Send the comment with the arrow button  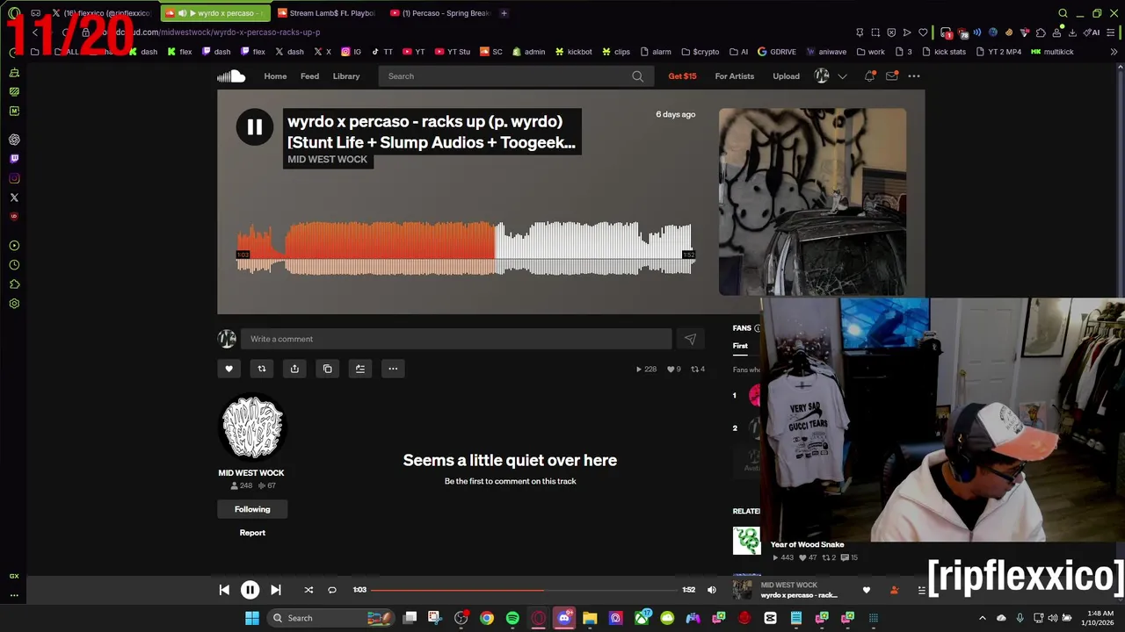(x=690, y=339)
